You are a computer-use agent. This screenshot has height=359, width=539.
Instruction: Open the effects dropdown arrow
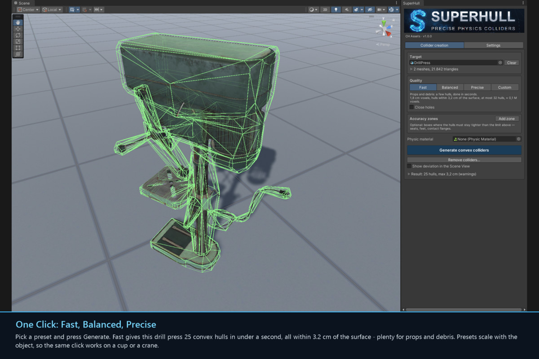(362, 9)
